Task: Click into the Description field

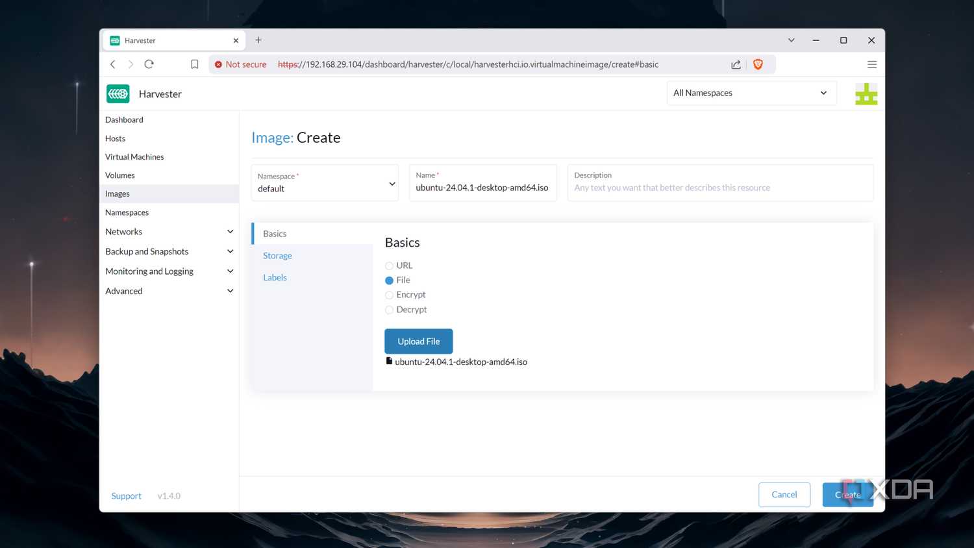Action: 720,183
